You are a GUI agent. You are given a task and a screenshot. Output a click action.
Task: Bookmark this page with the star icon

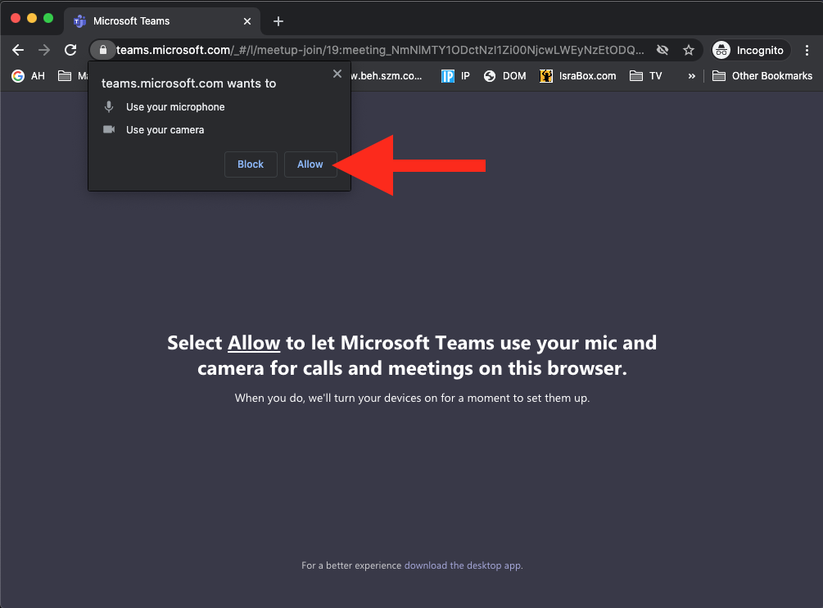pyautogui.click(x=689, y=50)
